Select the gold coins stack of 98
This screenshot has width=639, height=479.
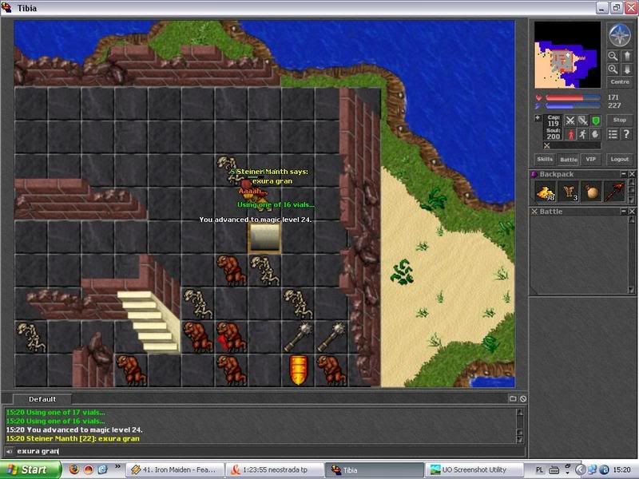[546, 192]
